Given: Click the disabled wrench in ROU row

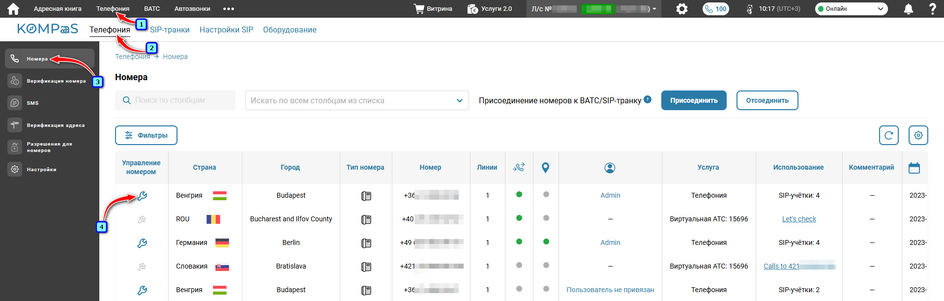Looking at the screenshot, I should 142,219.
